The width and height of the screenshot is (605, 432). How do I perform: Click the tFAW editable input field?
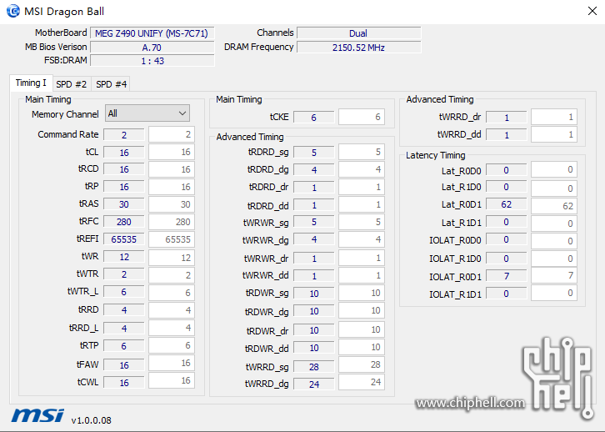point(172,363)
